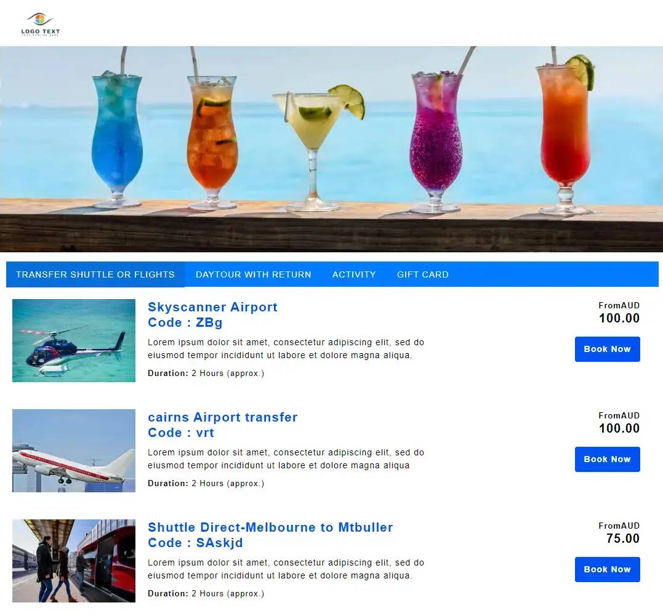This screenshot has height=616, width=663.
Task: Click the shuttle train thumbnail image
Action: [74, 561]
